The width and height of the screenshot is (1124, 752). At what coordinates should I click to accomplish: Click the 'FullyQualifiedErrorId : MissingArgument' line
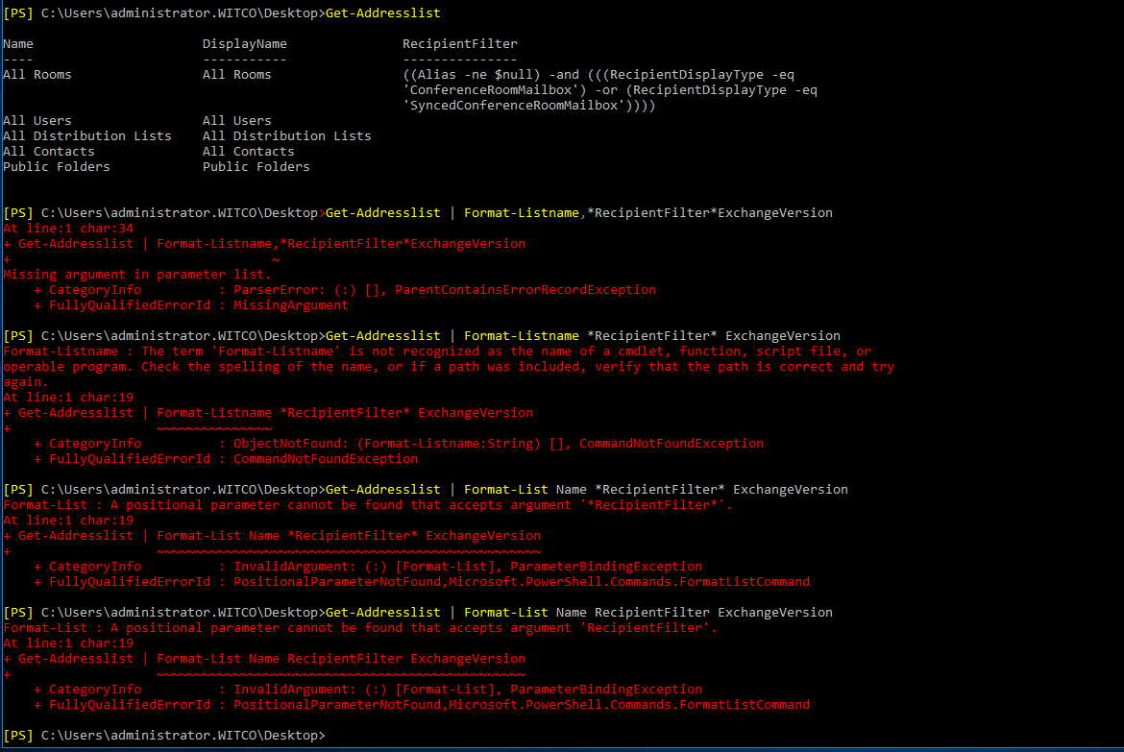[191, 305]
